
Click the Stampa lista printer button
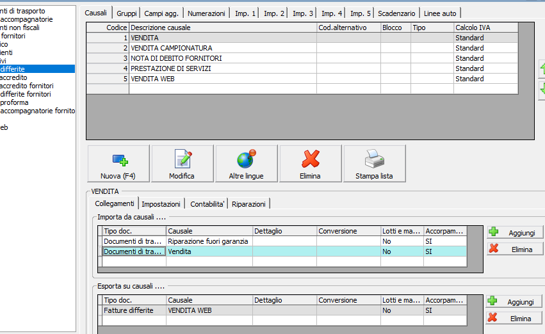[x=375, y=164]
